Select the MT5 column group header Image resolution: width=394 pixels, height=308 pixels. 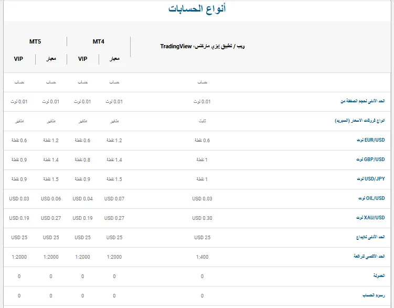(x=35, y=41)
